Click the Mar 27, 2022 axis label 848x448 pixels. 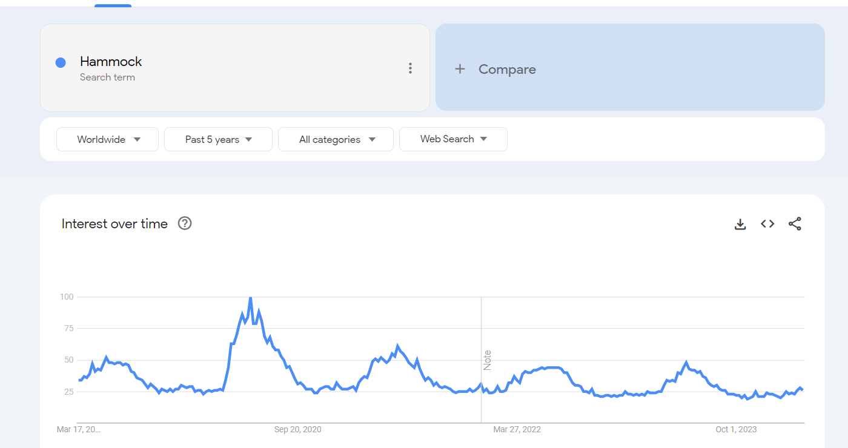pyautogui.click(x=517, y=429)
